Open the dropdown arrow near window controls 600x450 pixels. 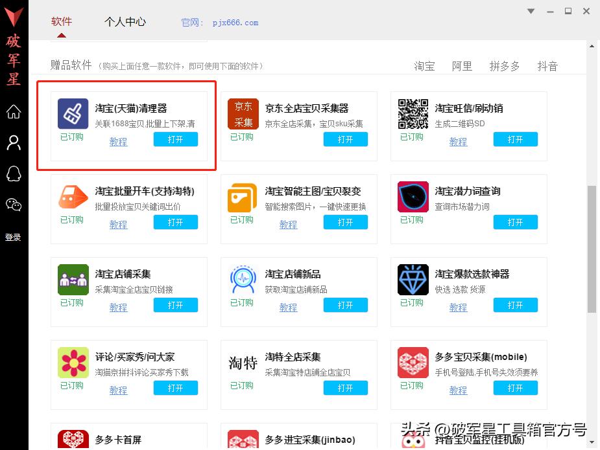(x=531, y=10)
